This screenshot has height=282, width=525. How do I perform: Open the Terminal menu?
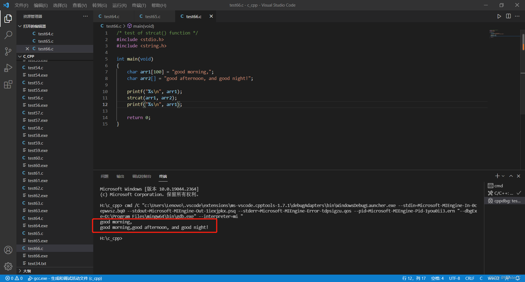point(139,5)
